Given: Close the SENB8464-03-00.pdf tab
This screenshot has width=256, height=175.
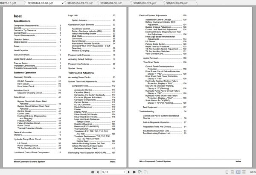Looking at the screenshot, I should click(63, 3).
